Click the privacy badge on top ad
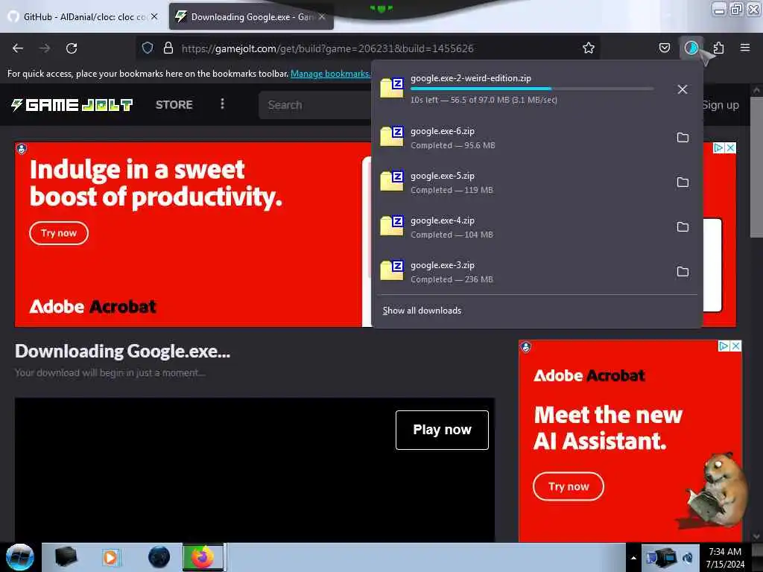 [x=22, y=148]
